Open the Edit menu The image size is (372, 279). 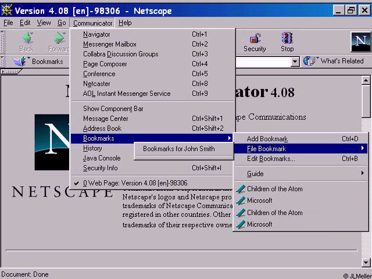(x=25, y=23)
